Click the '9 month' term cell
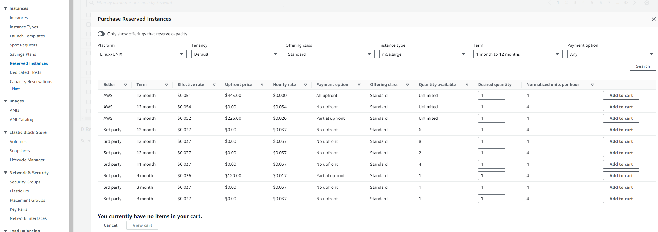The width and height of the screenshot is (658, 232). click(145, 175)
